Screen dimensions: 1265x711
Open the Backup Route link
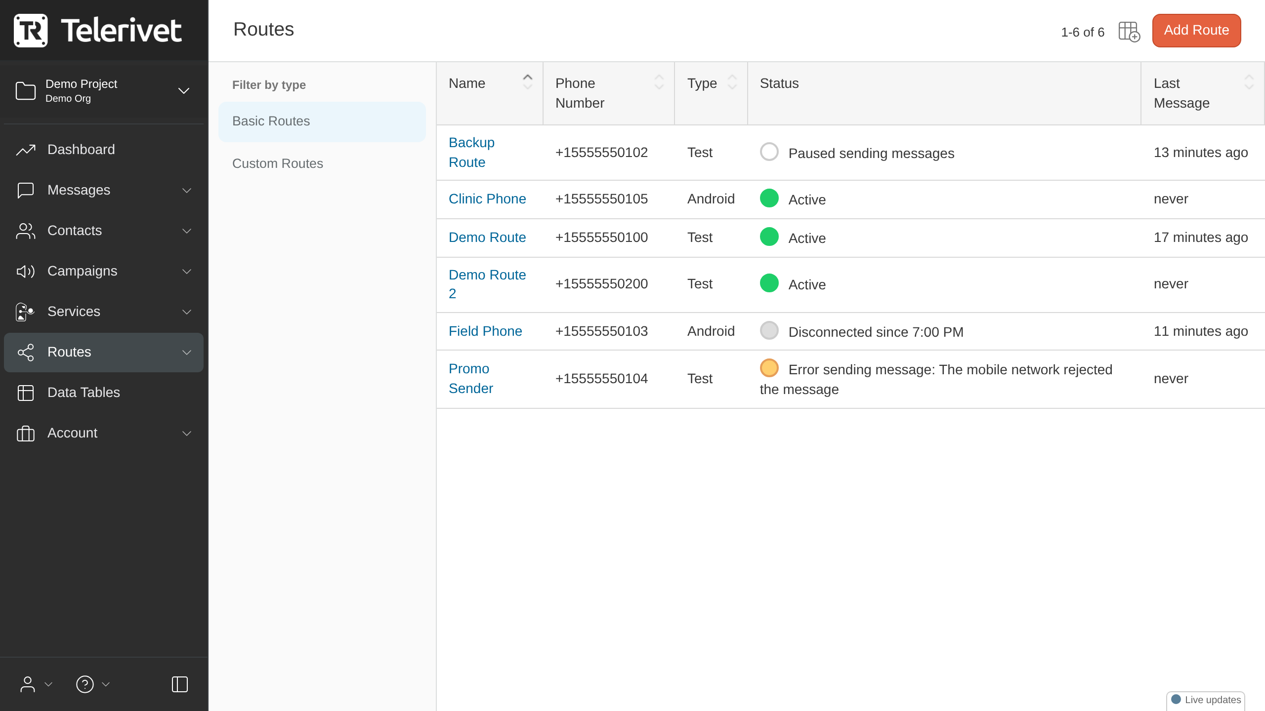pyautogui.click(x=471, y=153)
